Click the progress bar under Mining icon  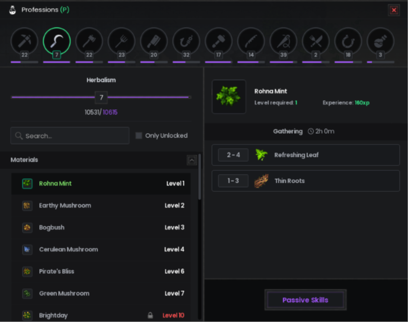click(x=24, y=62)
